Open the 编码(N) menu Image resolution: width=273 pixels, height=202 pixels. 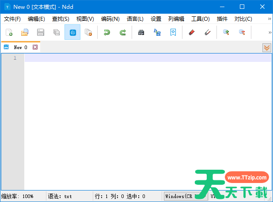tap(110, 19)
